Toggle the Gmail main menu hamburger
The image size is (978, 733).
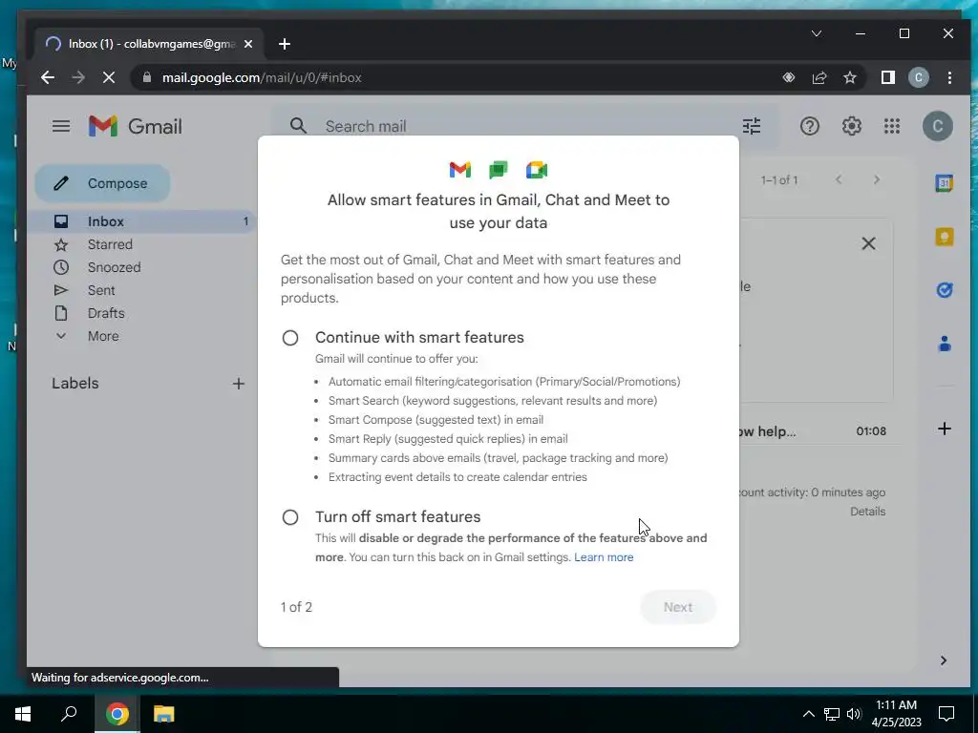pos(60,127)
